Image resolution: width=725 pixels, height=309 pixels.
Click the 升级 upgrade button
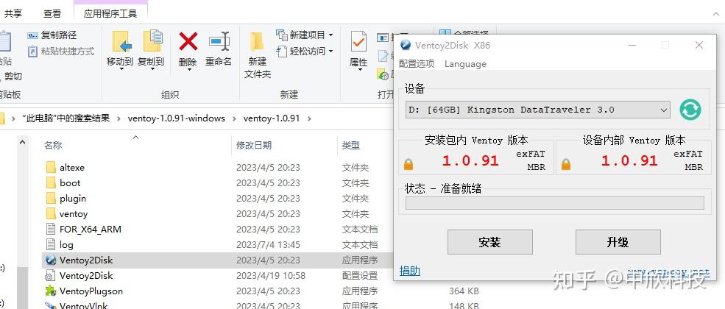click(618, 242)
